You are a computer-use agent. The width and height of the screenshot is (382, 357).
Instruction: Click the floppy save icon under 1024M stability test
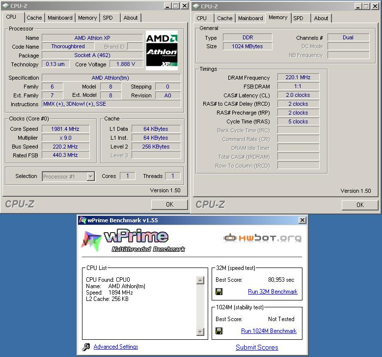pos(219,331)
